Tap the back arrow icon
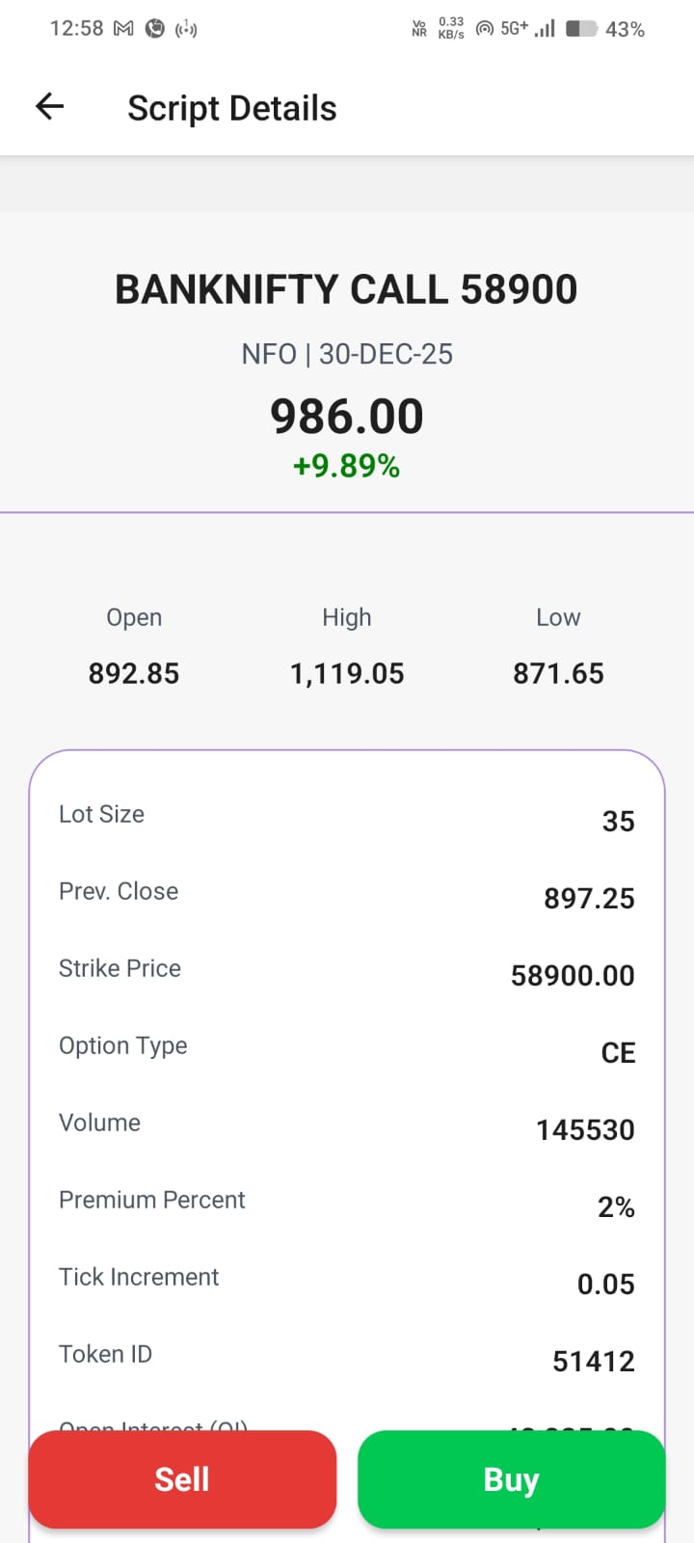 [x=49, y=106]
